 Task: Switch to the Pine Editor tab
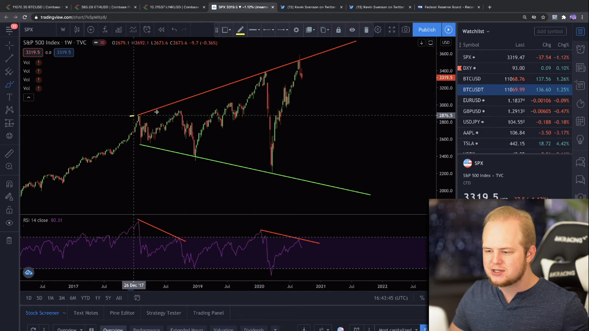point(122,313)
